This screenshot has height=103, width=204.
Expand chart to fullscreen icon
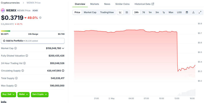pyautogui.click(x=200, y=12)
